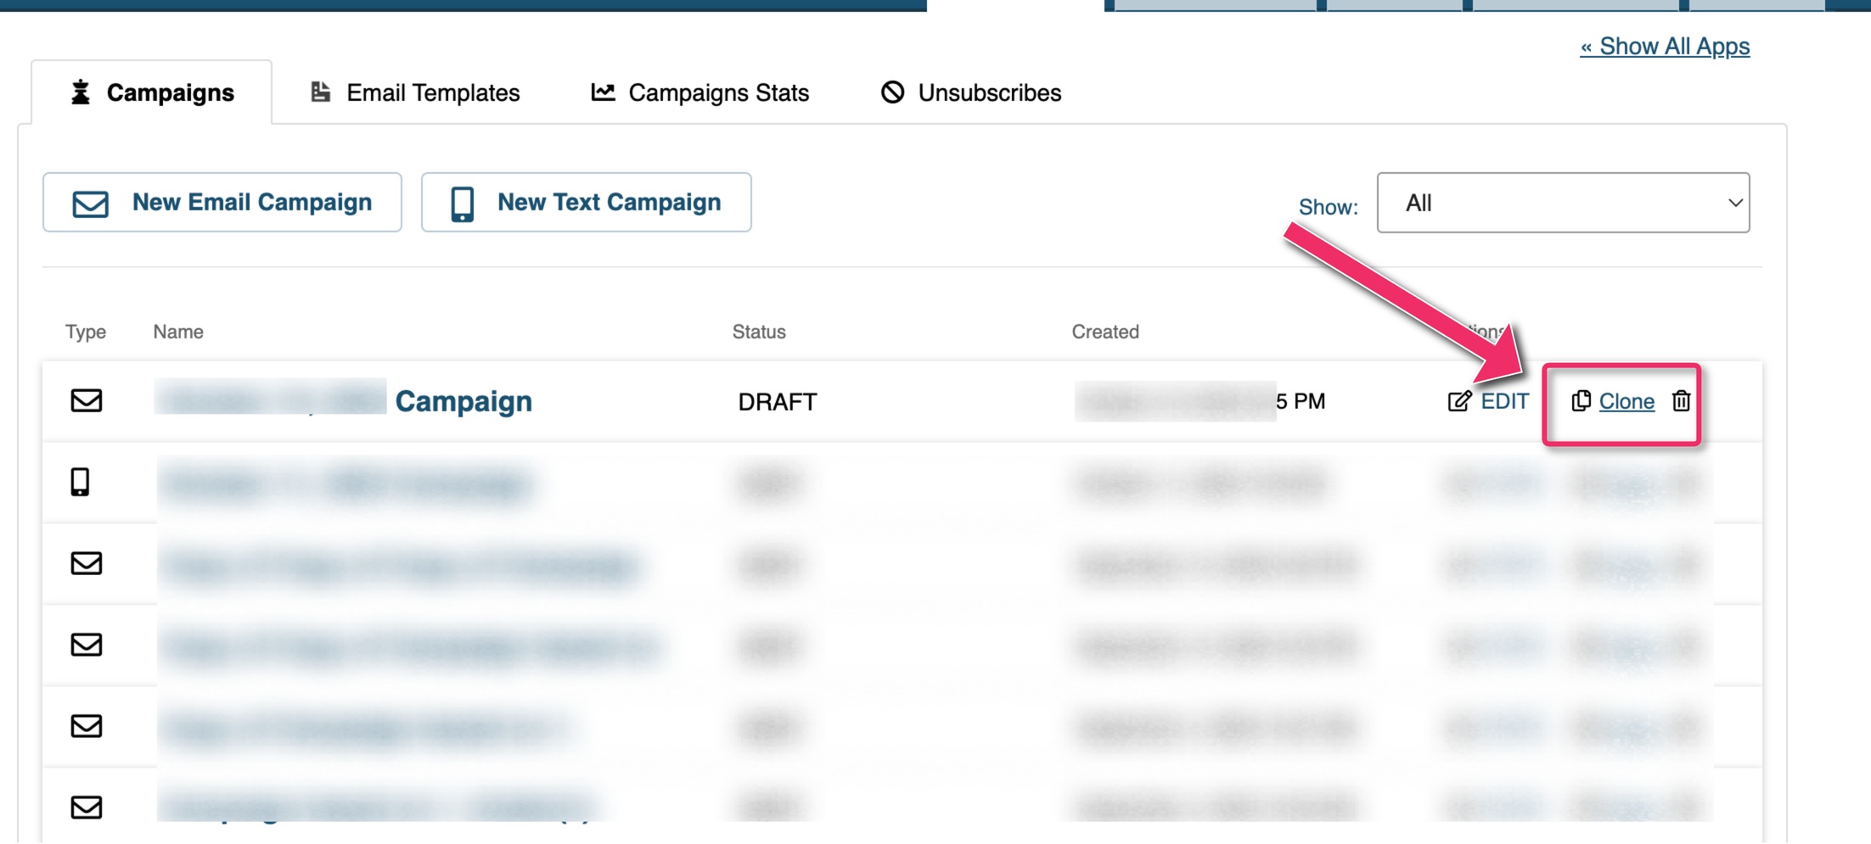
Task: Click the envelope icon on New Email Campaign
Action: point(90,204)
